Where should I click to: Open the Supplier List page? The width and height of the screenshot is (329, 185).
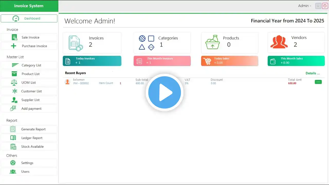point(29,100)
